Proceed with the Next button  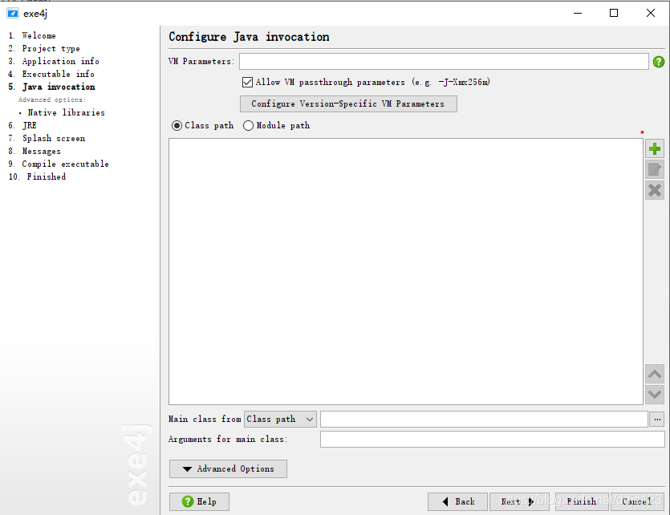pyautogui.click(x=519, y=501)
